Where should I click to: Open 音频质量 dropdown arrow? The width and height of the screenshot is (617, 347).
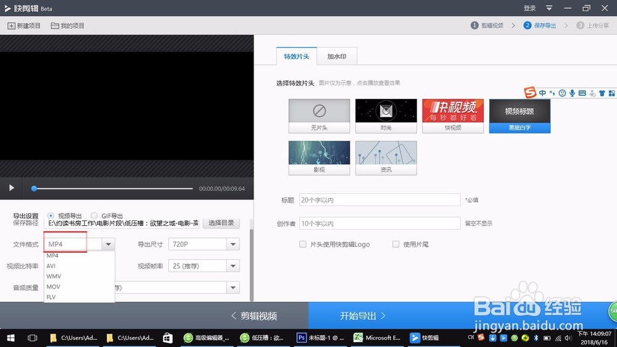pos(233,288)
